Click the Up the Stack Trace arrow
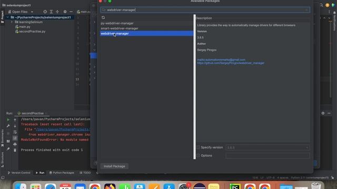This screenshot has width=337, height=189. [15, 120]
